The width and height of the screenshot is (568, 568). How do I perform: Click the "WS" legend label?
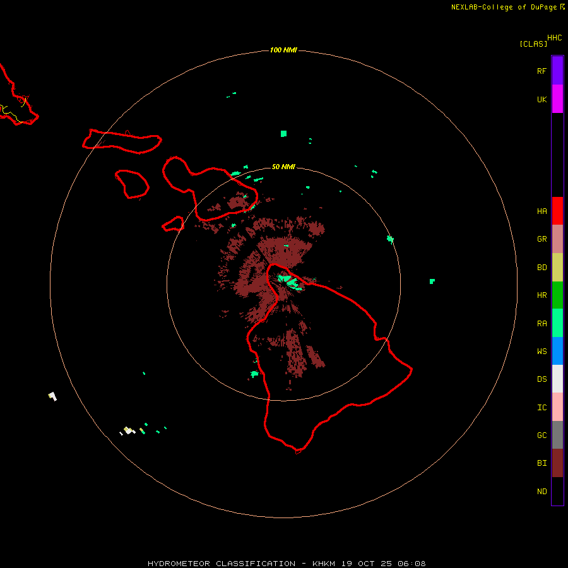tap(542, 351)
